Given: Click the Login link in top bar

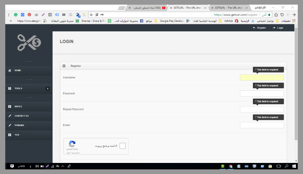Looking at the screenshot, I should (x=278, y=28).
